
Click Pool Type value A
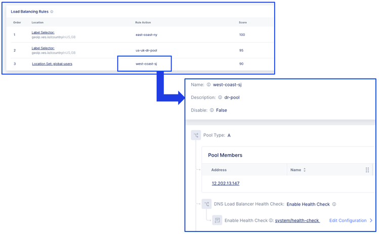(x=229, y=135)
